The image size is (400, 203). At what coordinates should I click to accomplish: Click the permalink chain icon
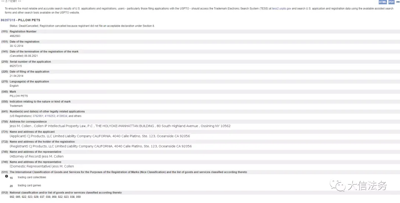tap(398, 2)
